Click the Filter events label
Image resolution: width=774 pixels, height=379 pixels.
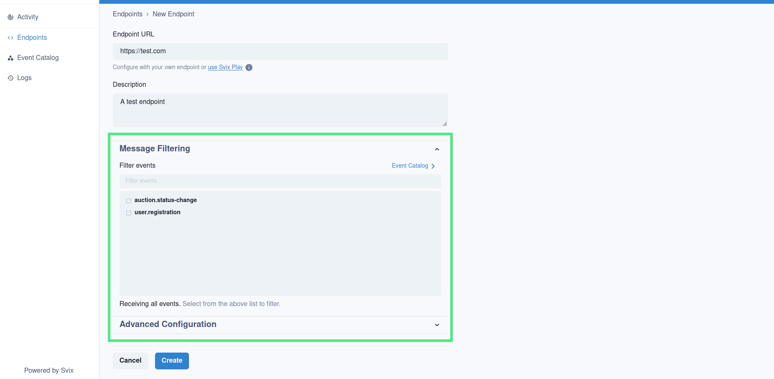point(137,166)
